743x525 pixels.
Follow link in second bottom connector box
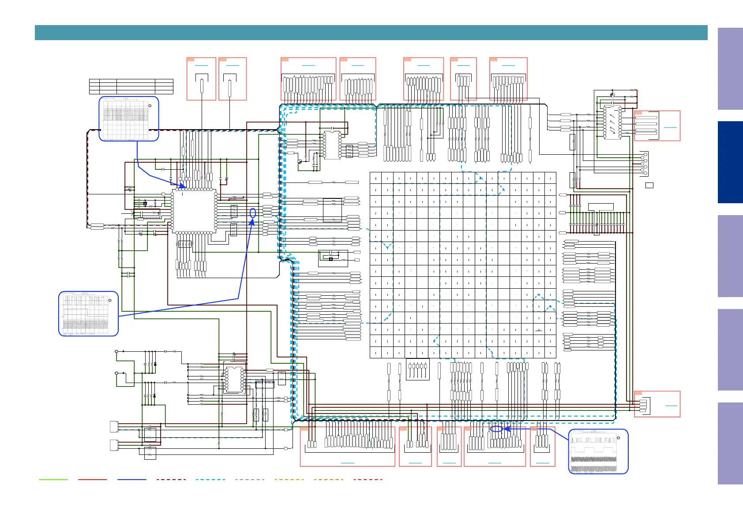pyautogui.click(x=416, y=463)
